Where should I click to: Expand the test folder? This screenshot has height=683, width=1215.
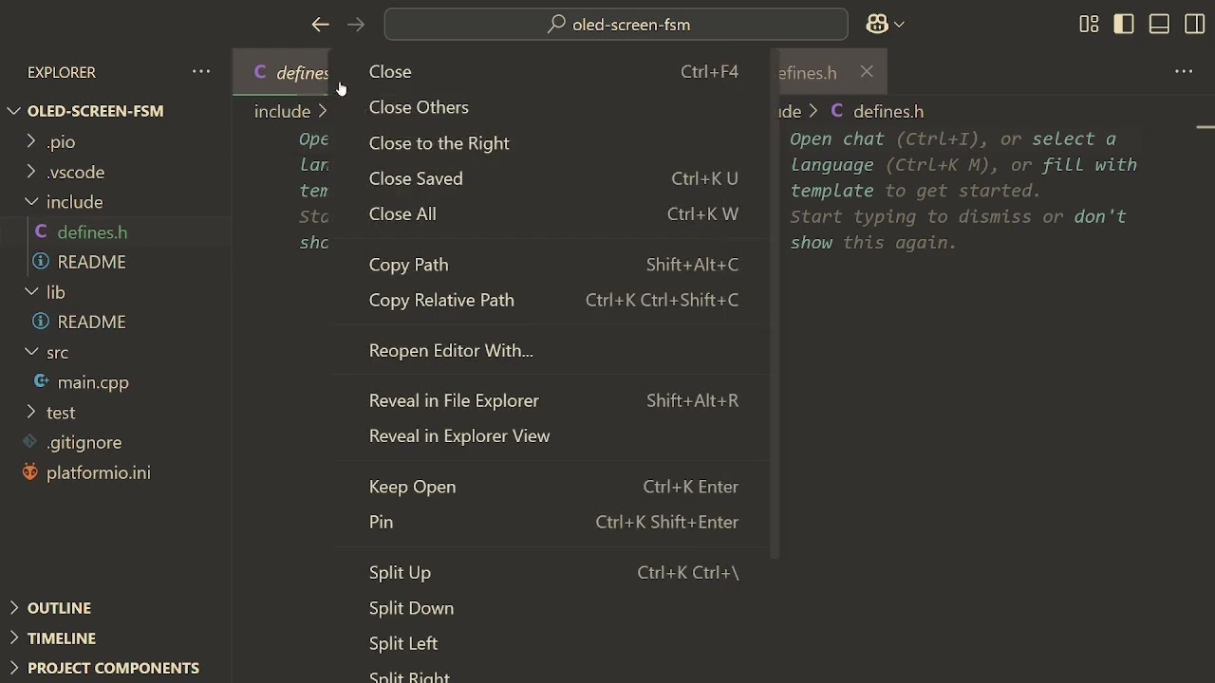pyautogui.click(x=31, y=413)
